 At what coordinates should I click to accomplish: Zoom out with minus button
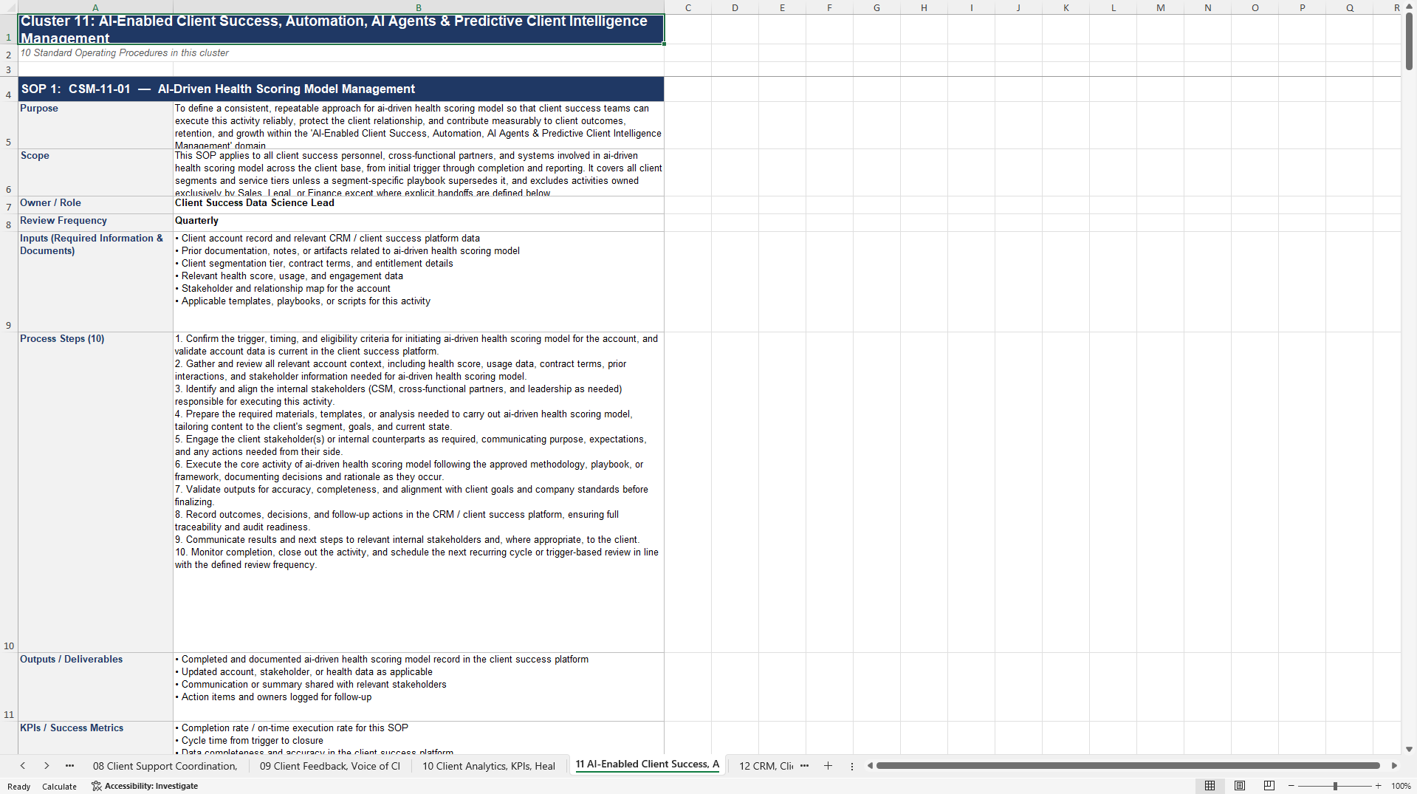point(1291,786)
